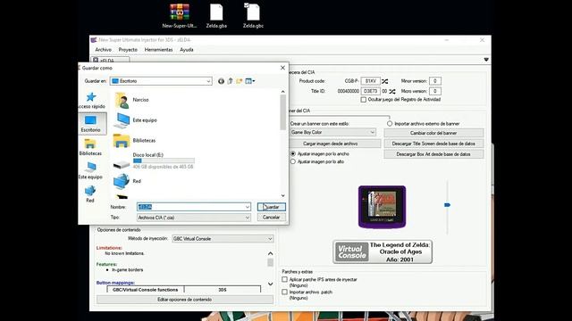Adjust the vertical image position slider
Screen dimensions: 572x321
click(x=447, y=205)
